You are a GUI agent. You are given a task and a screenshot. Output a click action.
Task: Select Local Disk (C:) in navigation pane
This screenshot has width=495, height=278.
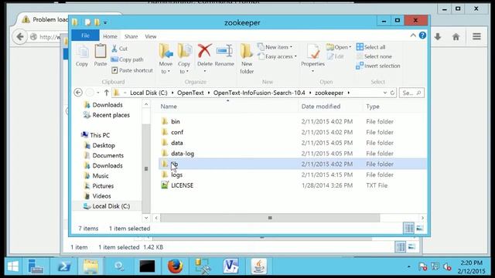(x=107, y=206)
